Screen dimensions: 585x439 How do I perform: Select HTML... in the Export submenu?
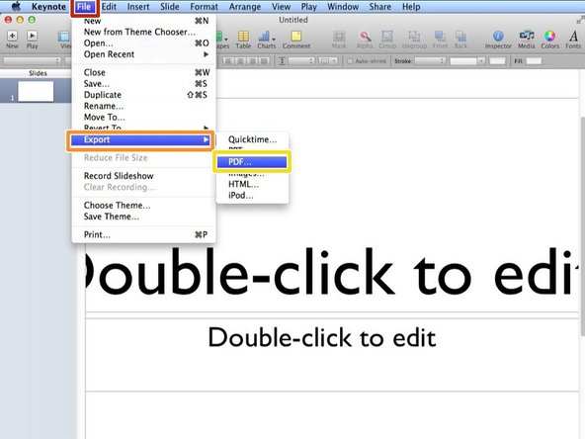(x=252, y=185)
